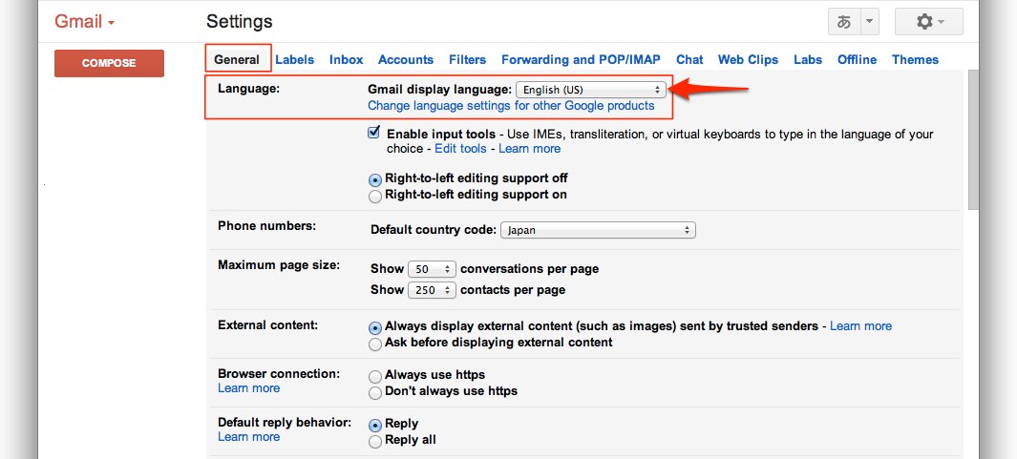Switch to the General tab
The width and height of the screenshot is (1017, 459).
click(237, 60)
